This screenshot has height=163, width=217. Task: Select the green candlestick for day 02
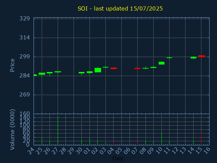click(x=98, y=70)
